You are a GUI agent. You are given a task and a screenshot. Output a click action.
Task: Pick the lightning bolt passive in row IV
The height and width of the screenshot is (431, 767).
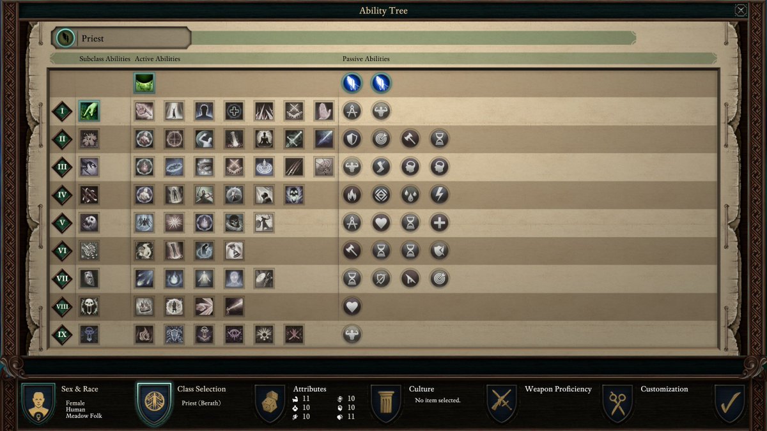pyautogui.click(x=439, y=195)
